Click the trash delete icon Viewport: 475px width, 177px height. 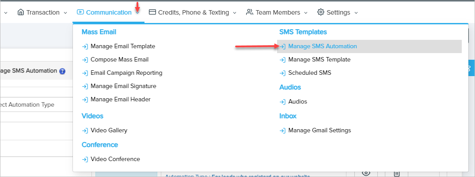pos(397,173)
